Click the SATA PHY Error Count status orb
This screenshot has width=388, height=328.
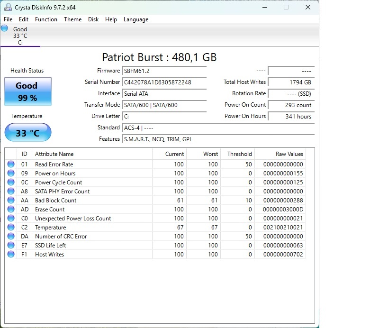click(10, 191)
